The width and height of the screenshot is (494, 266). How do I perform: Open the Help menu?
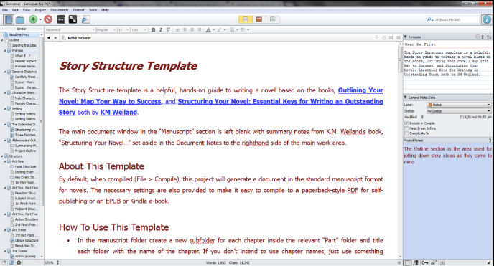[105, 10]
